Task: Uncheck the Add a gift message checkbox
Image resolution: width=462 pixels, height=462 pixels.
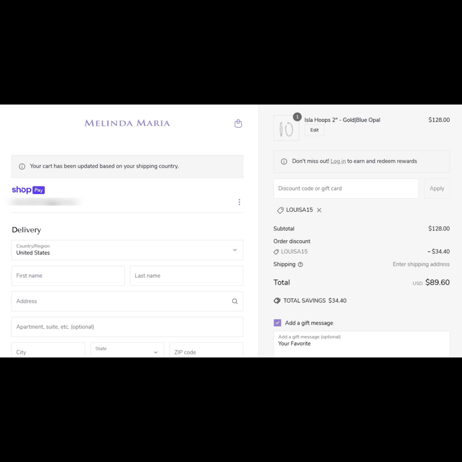Action: pos(277,323)
